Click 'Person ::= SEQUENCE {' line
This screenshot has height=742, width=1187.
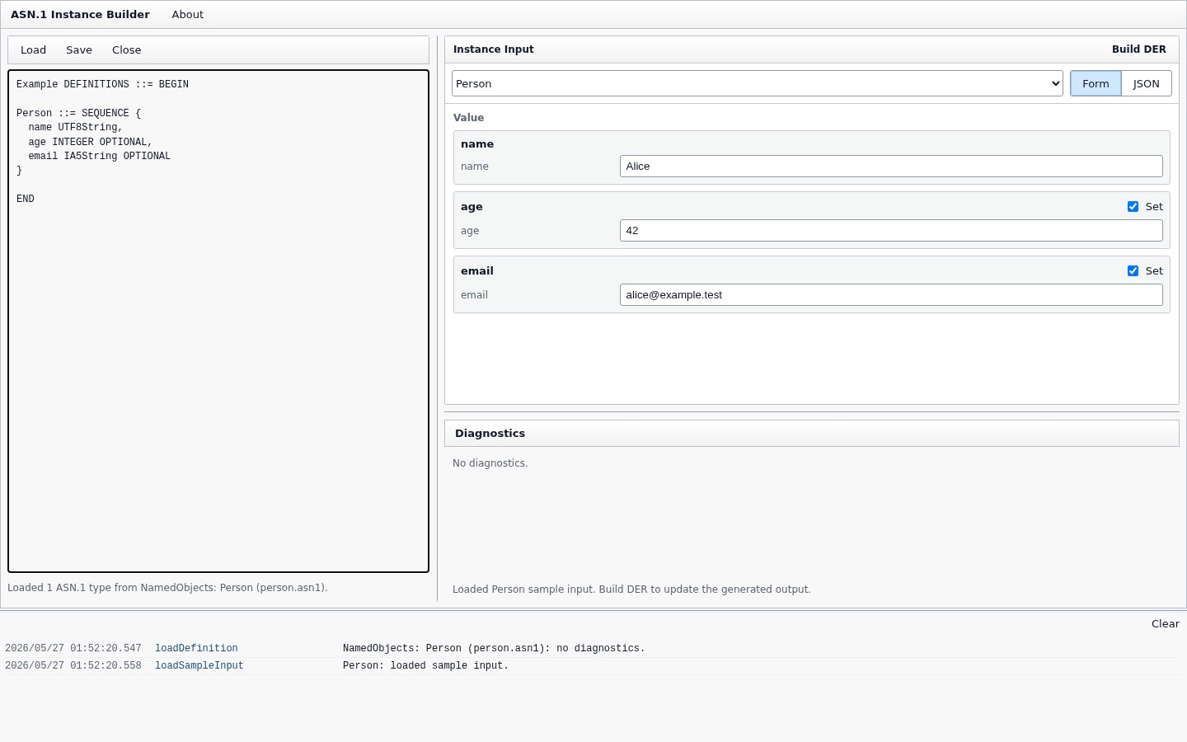click(x=78, y=114)
